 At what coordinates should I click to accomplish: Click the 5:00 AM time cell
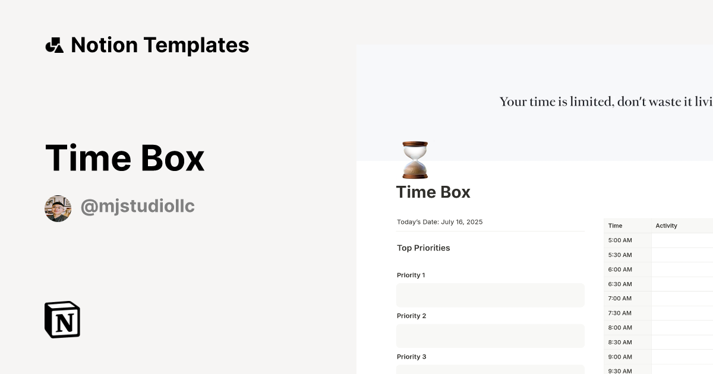point(620,240)
